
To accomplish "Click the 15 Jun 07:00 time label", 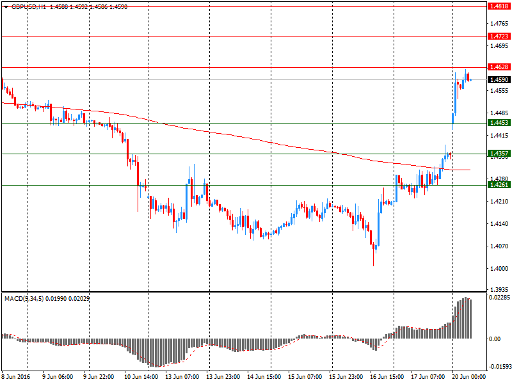I will [x=305, y=377].
